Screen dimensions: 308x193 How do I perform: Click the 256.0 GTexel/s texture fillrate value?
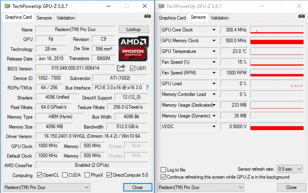pos(128,107)
